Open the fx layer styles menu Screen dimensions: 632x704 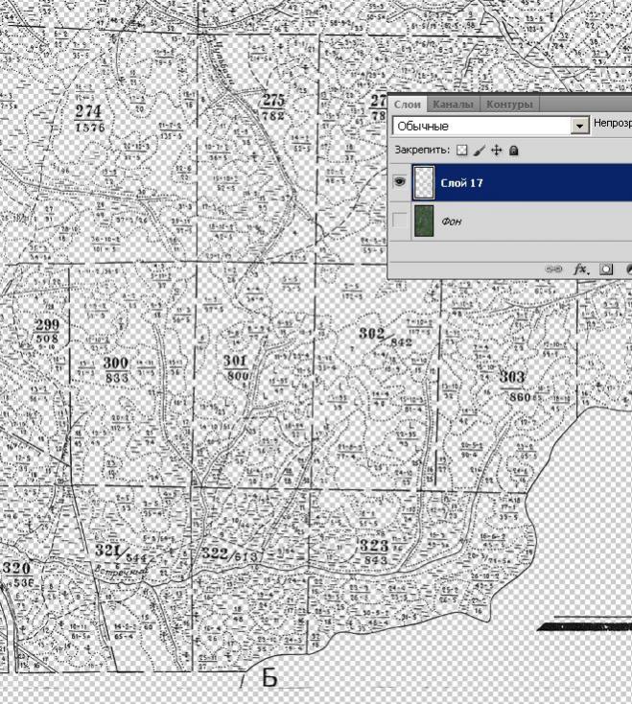(580, 270)
